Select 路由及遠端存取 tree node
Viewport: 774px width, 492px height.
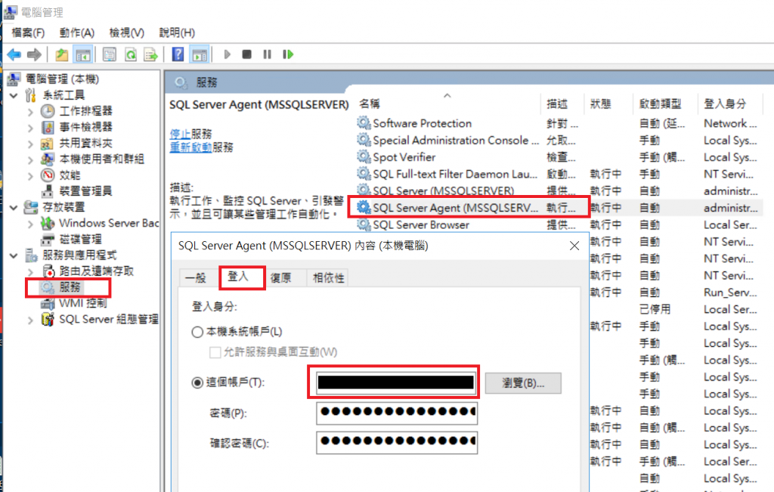click(x=96, y=271)
